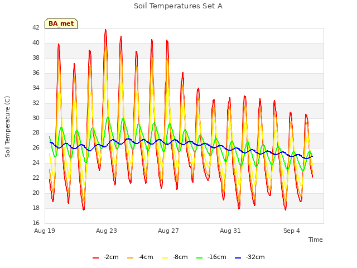
Task: Click the 34 y-axis tick label
Action: pos(36,88)
